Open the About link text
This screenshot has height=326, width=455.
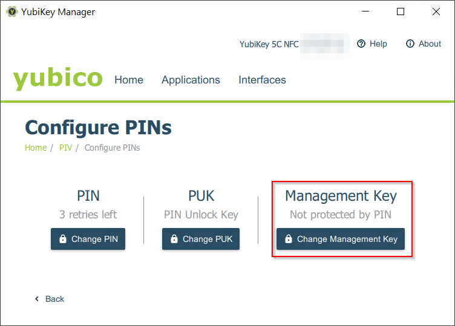point(430,44)
